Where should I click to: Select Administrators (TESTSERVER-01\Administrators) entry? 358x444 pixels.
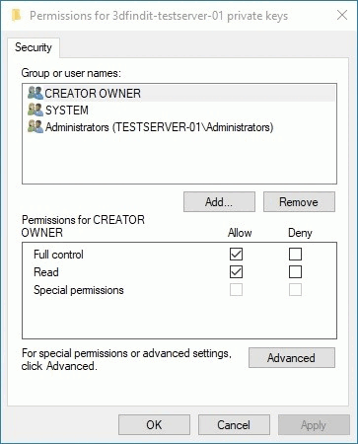(x=179, y=127)
